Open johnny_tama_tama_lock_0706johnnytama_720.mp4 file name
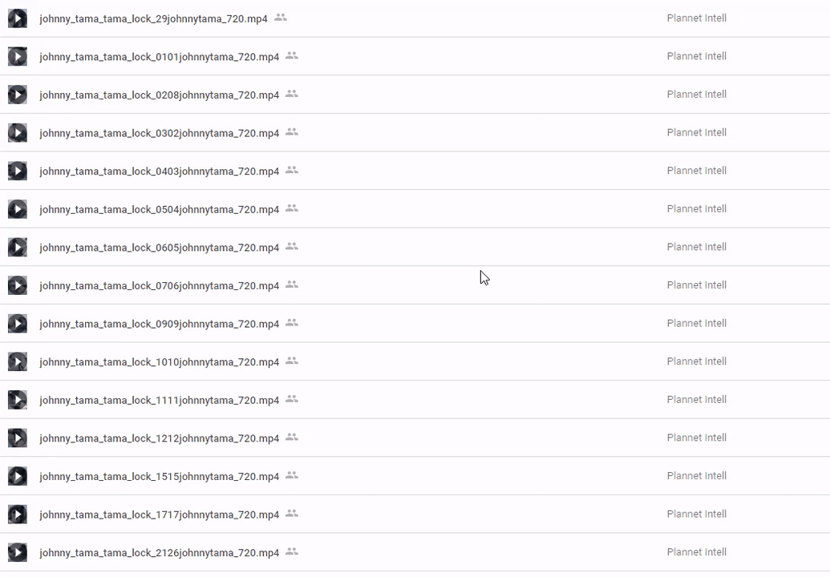 (159, 286)
